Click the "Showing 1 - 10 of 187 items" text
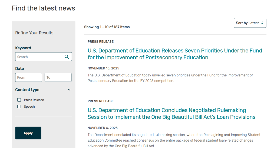The width and height of the screenshot is (277, 151). [x=107, y=27]
